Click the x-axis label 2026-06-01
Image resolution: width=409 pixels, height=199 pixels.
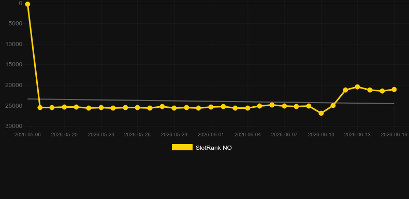[211, 135]
